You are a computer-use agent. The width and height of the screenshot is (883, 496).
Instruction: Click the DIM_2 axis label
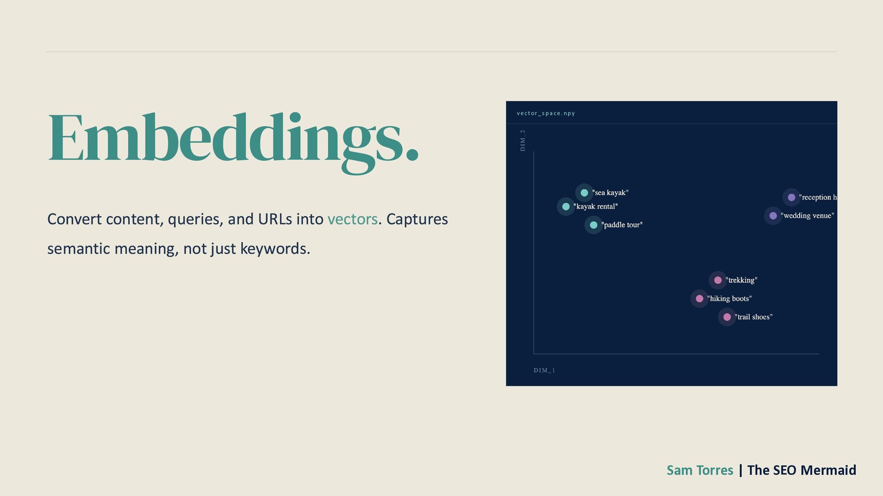coord(522,141)
